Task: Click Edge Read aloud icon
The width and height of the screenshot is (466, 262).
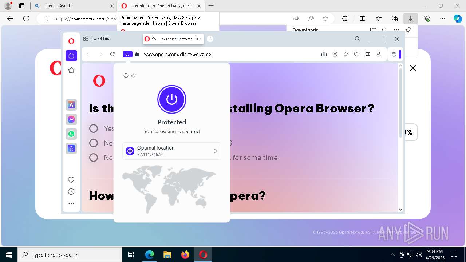Action: [x=311, y=19]
